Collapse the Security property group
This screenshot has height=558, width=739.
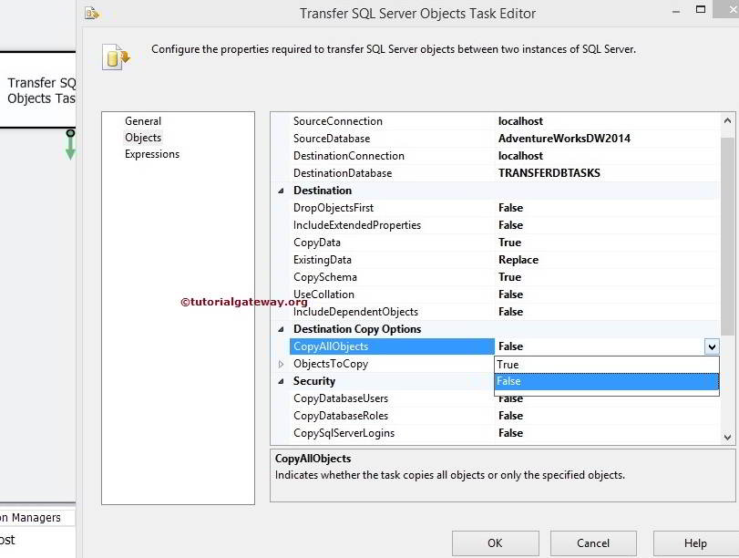coord(281,380)
